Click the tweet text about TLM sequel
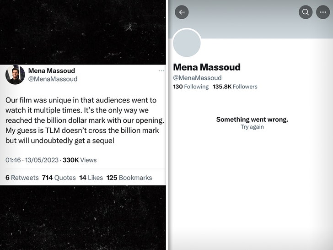The height and width of the screenshot is (250, 333). click(x=85, y=120)
